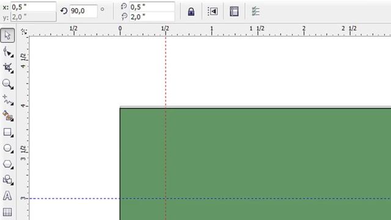
Task: Click ruler origin corner icon
Action: coord(24,31)
